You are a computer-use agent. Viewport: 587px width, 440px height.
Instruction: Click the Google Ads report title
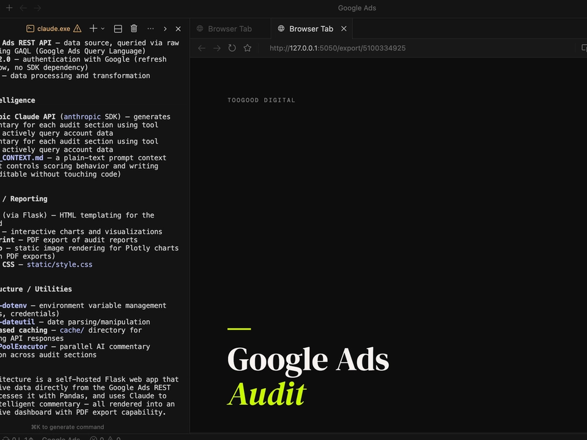point(308,359)
